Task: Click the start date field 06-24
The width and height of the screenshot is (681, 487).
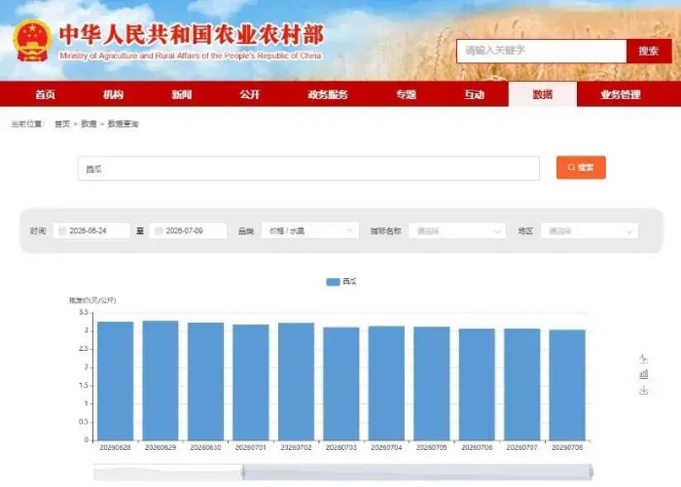Action: tap(91, 231)
